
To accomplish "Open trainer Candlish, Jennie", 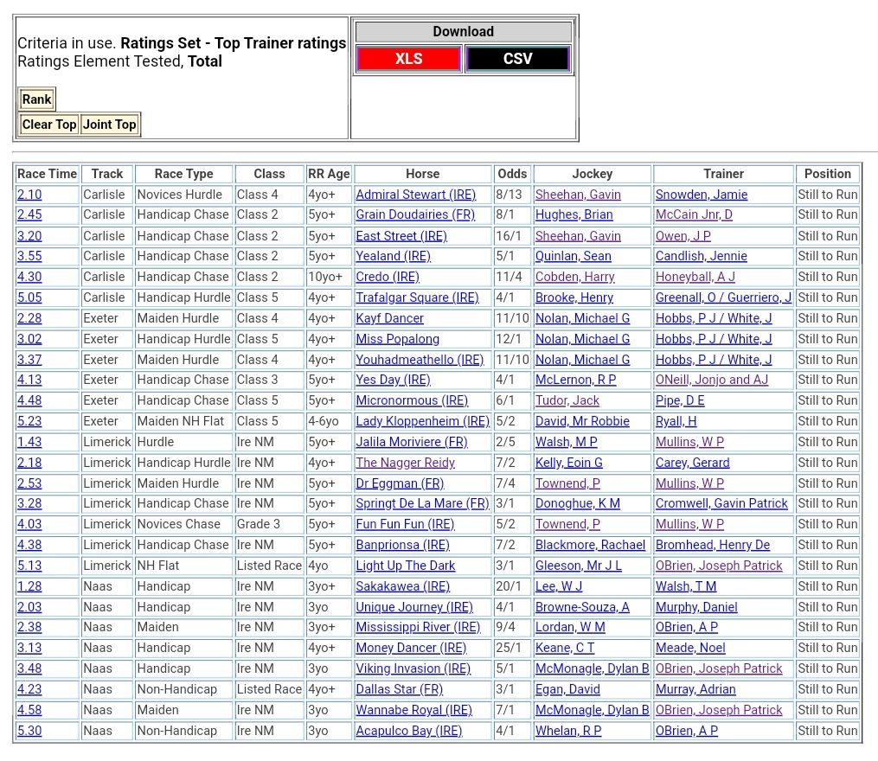I will click(x=701, y=256).
